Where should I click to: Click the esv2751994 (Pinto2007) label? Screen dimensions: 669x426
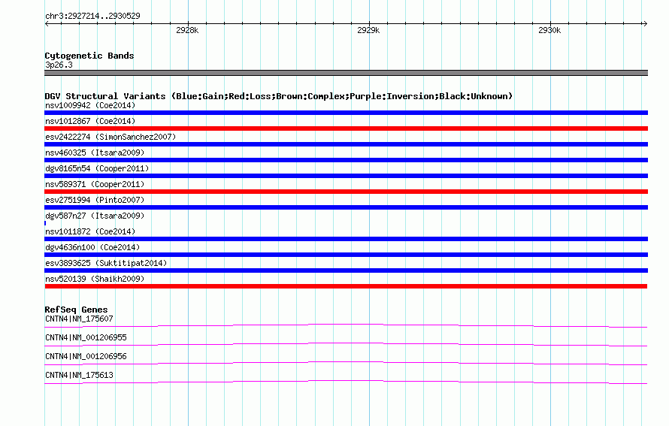point(95,200)
